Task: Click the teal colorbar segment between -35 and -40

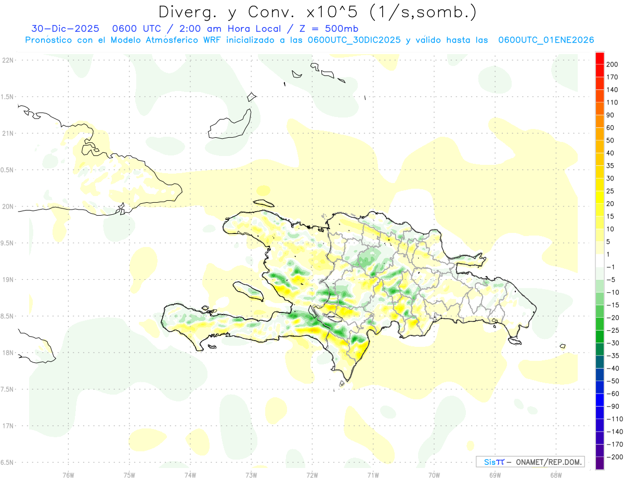Action: (600, 362)
